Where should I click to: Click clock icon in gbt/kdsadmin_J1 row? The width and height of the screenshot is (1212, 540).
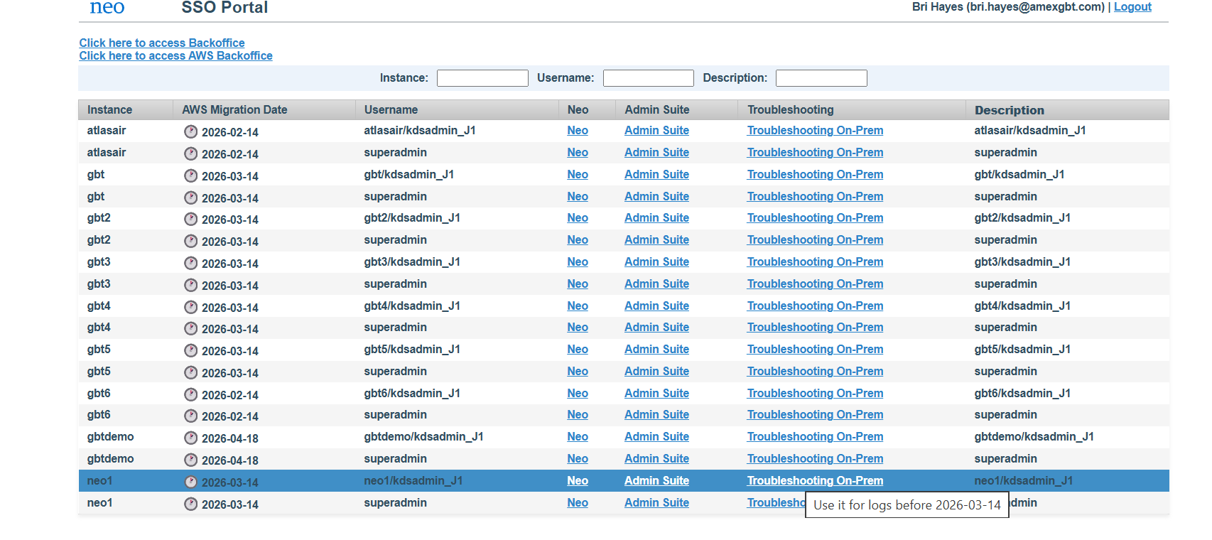pyautogui.click(x=190, y=175)
